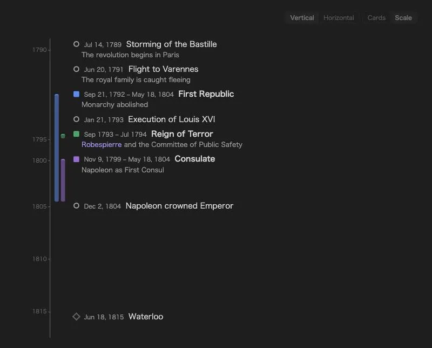The image size is (432, 348).
Task: Click the 1800 axis label
Action: coord(39,160)
